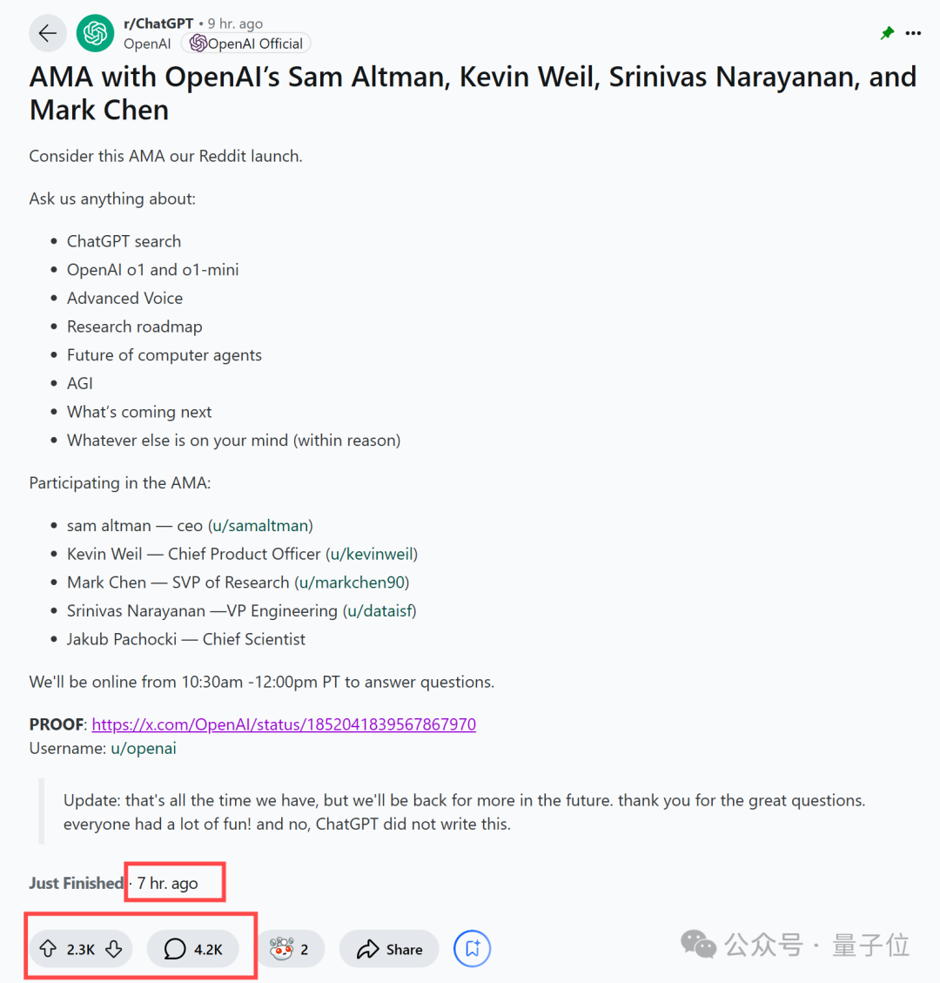Open the OpenAI author name
Image resolution: width=940 pixels, height=983 pixels.
click(147, 44)
